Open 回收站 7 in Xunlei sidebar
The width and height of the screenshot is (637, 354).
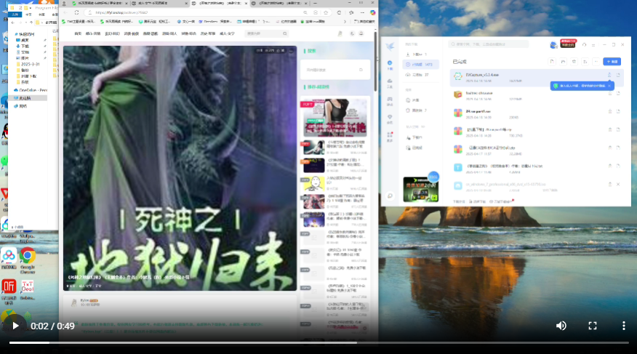click(x=421, y=110)
